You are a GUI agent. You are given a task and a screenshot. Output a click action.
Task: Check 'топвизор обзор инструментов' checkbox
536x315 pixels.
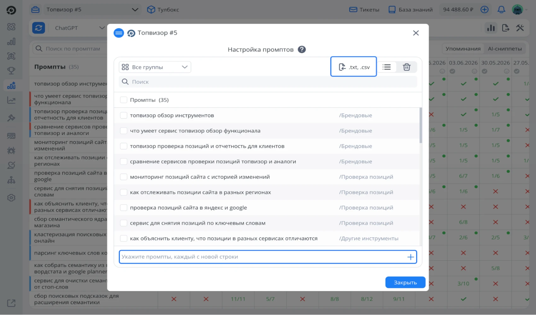pyautogui.click(x=124, y=115)
